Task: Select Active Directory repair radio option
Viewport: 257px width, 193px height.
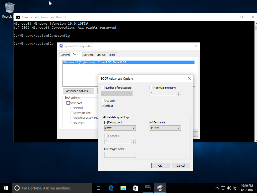Action: 72,118
